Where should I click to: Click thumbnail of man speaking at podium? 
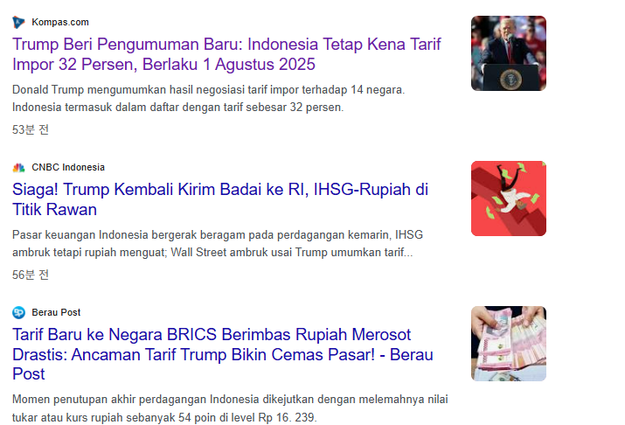[x=509, y=53]
